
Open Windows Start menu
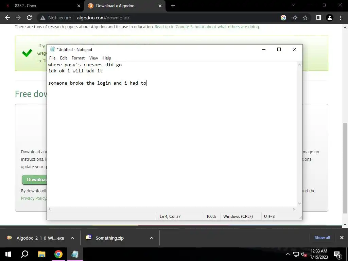click(x=8, y=254)
